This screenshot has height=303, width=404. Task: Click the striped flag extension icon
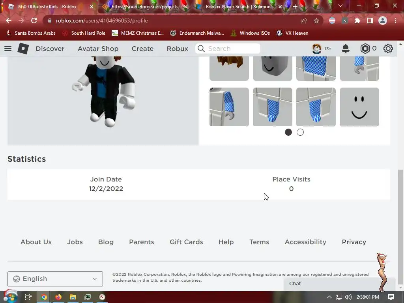332,21
